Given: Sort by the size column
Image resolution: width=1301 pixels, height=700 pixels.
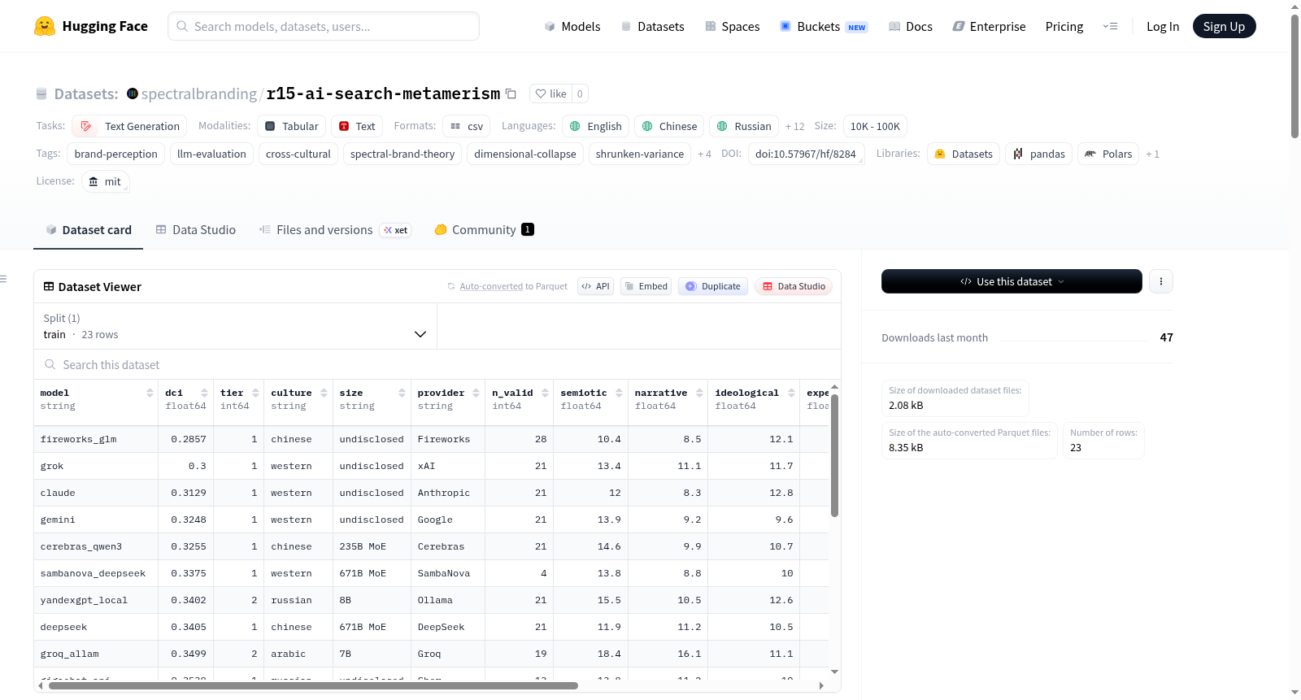Looking at the screenshot, I should click(402, 393).
